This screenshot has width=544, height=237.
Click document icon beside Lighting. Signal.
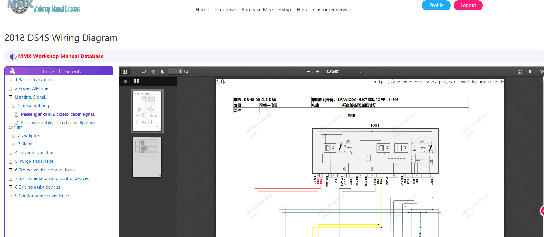[x=11, y=97]
